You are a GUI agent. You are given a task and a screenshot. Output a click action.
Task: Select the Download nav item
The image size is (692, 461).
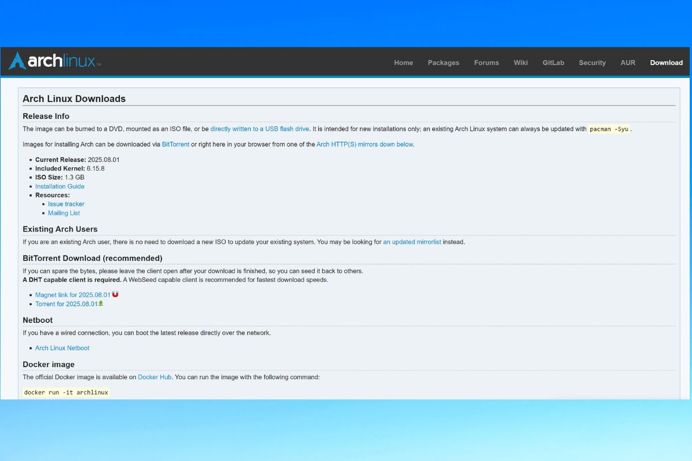[667, 63]
